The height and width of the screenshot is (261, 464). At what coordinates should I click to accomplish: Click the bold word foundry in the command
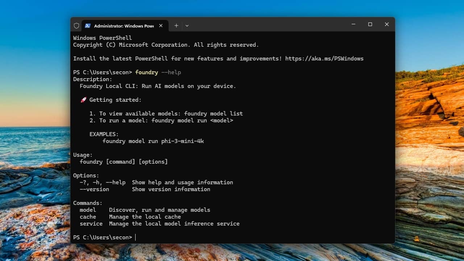click(x=146, y=72)
